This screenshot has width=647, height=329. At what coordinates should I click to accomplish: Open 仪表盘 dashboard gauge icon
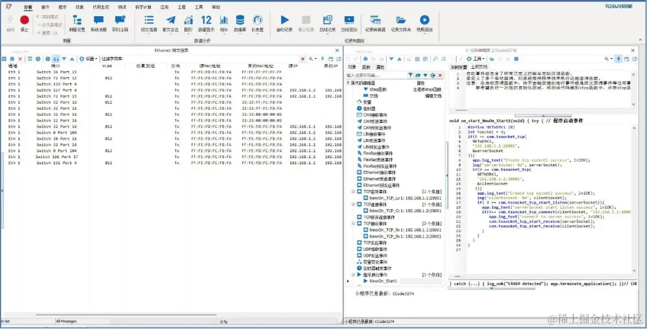[x=258, y=23]
